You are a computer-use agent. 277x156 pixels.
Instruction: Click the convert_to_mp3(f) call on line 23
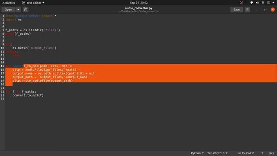click(28, 95)
